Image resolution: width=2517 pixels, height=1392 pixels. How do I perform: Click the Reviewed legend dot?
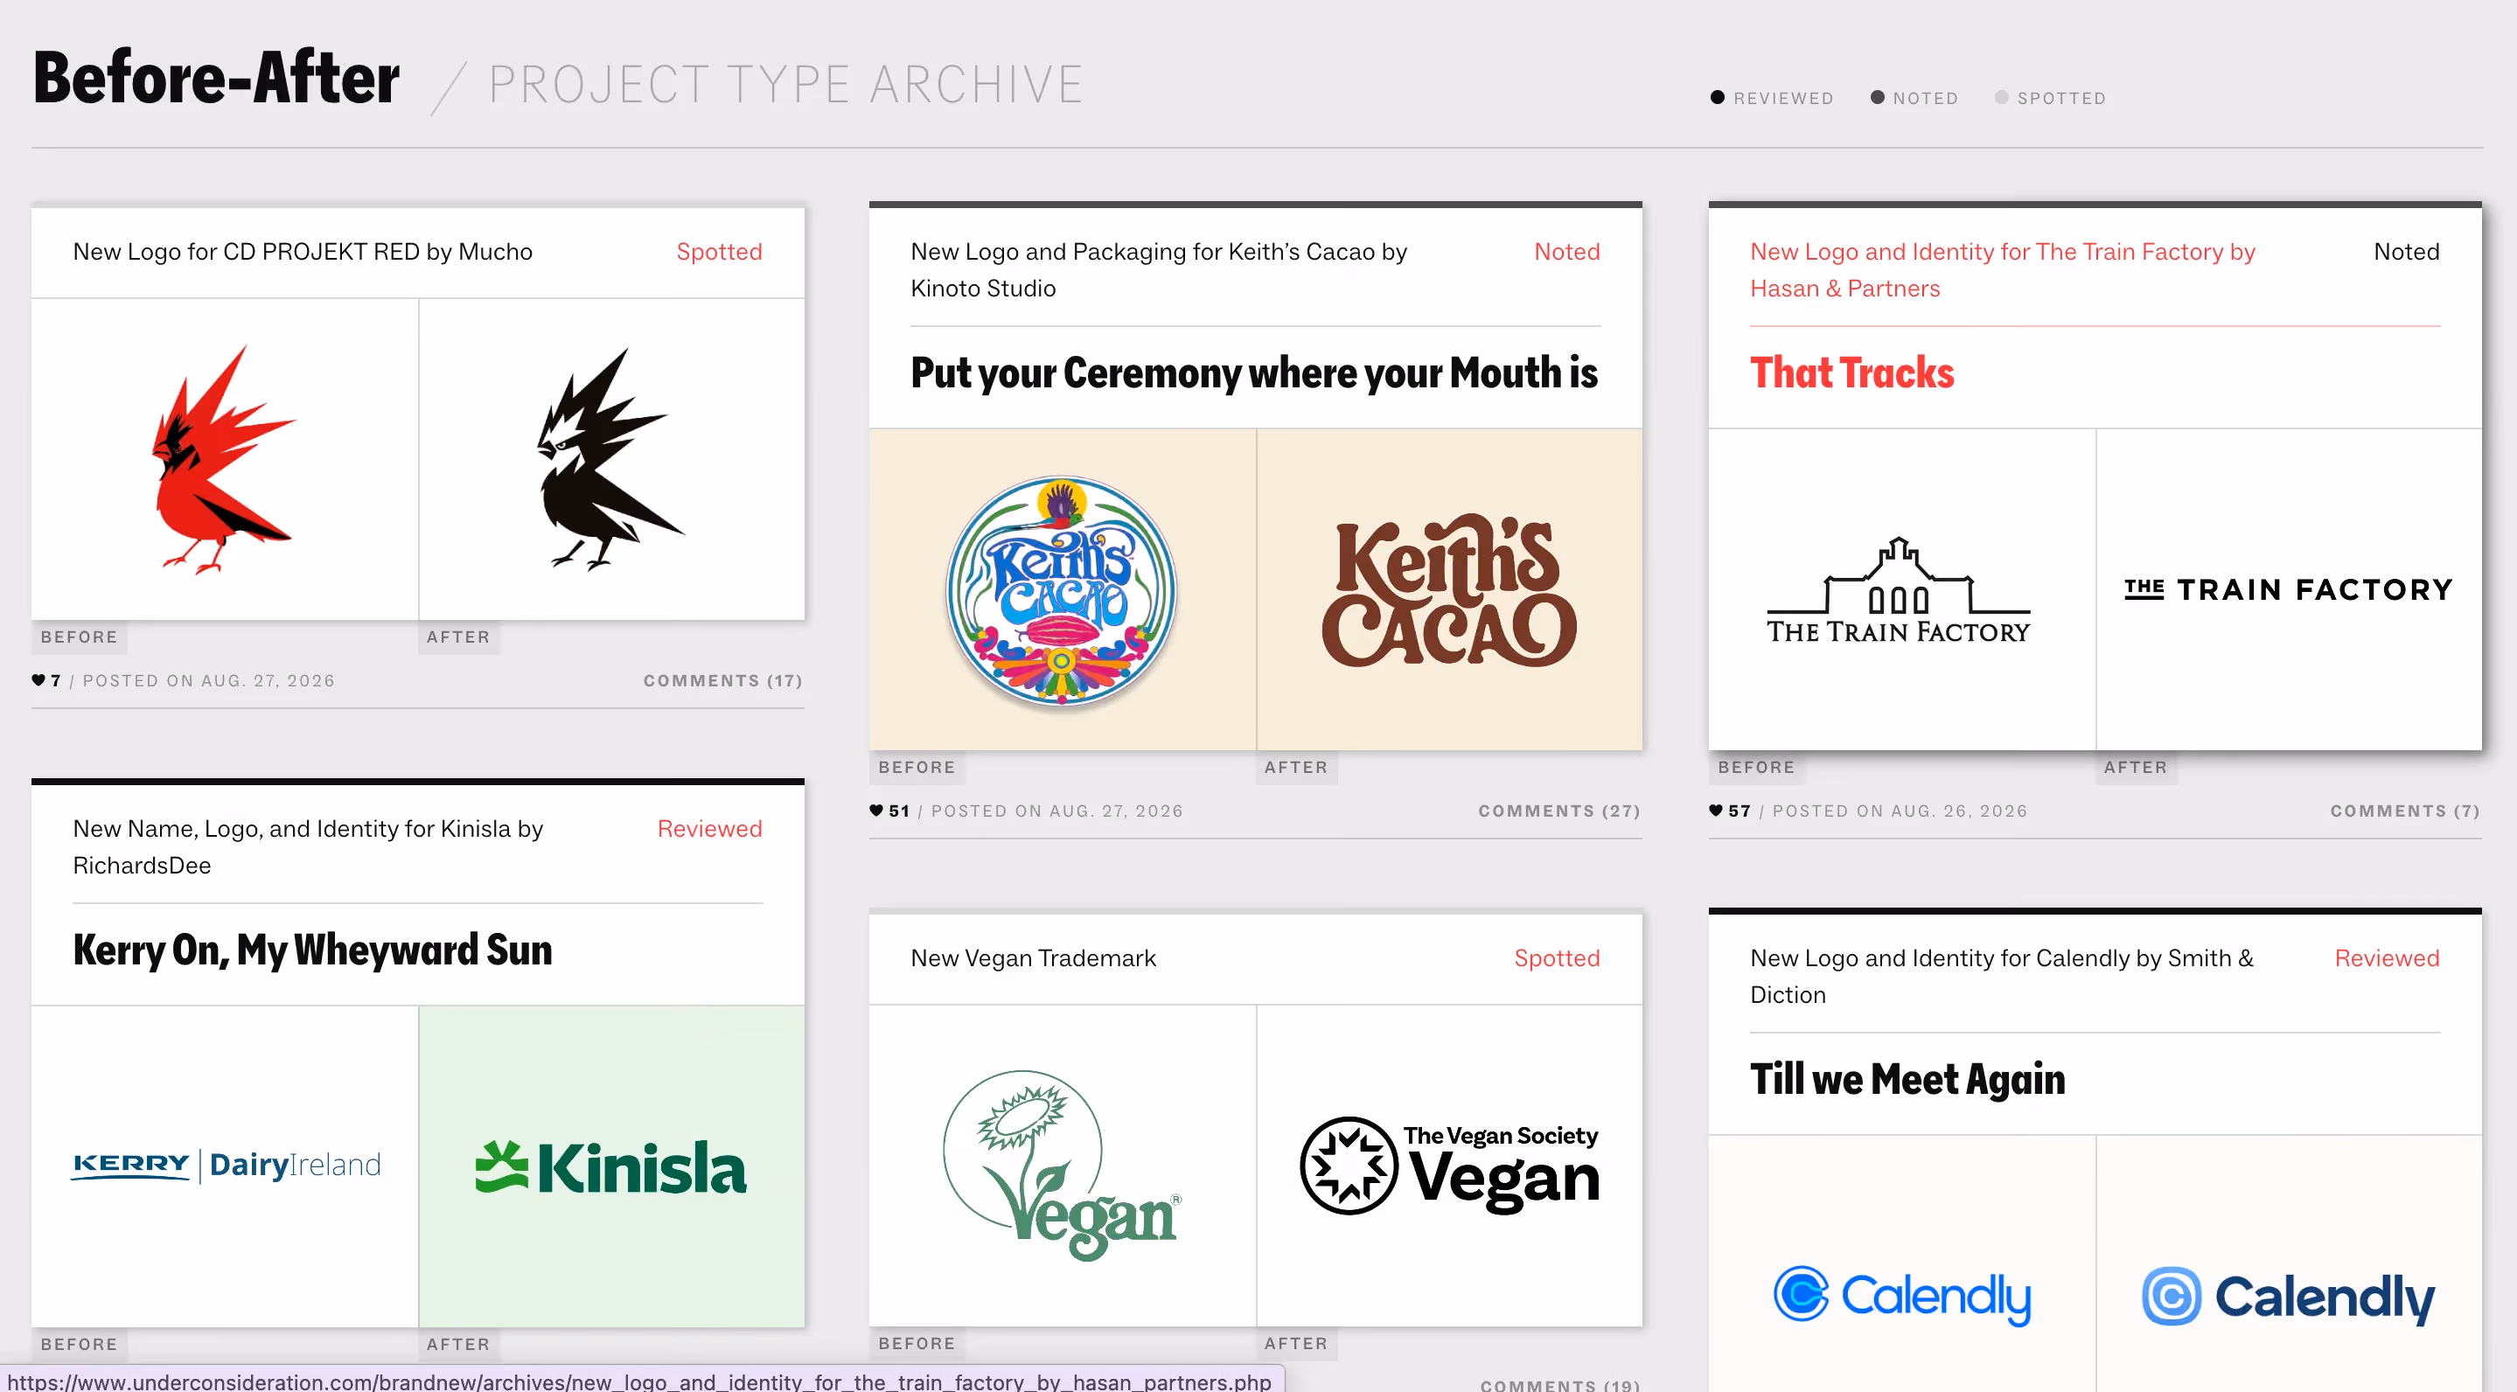(1717, 97)
